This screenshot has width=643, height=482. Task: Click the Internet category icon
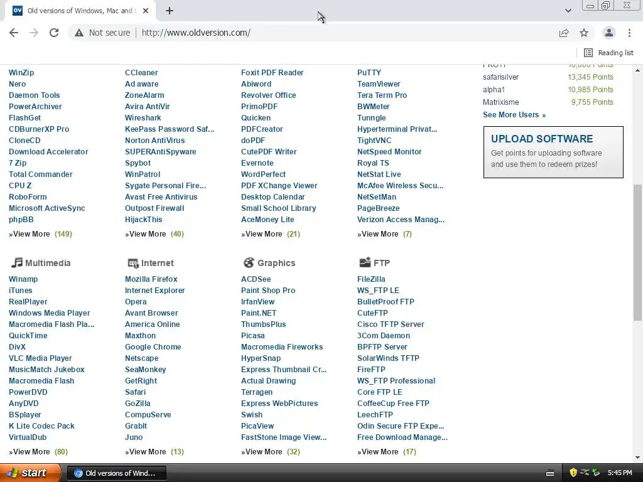click(x=133, y=263)
